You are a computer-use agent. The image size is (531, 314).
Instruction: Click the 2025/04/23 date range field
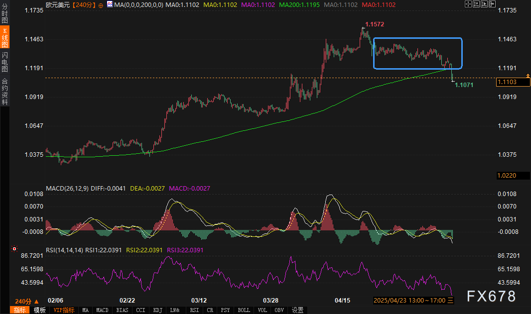coord(409,301)
